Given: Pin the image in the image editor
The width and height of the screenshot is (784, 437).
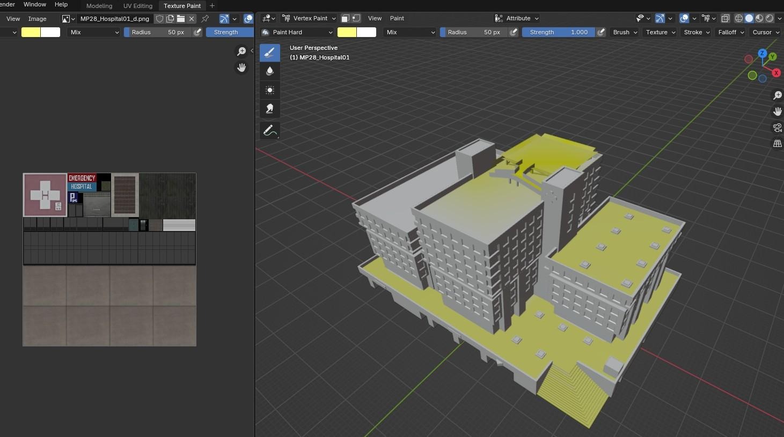Looking at the screenshot, I should (205, 19).
